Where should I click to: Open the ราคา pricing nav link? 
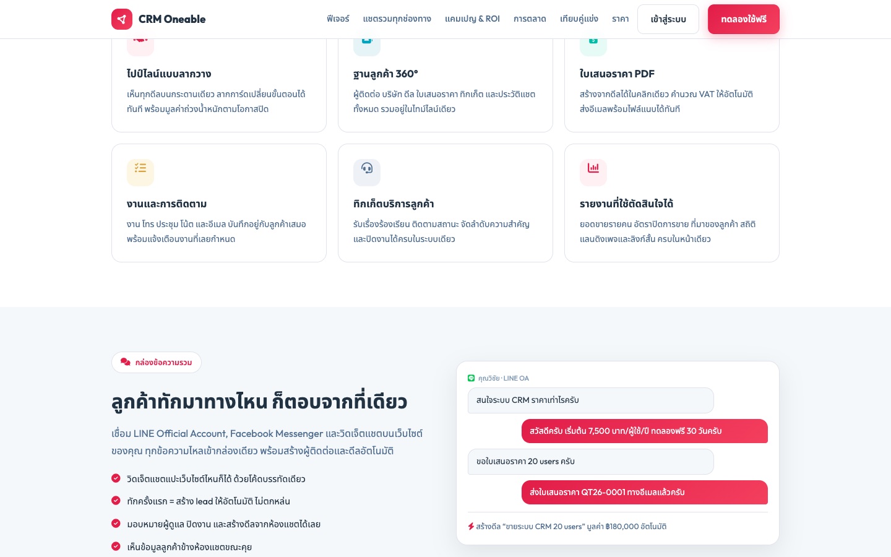621,19
